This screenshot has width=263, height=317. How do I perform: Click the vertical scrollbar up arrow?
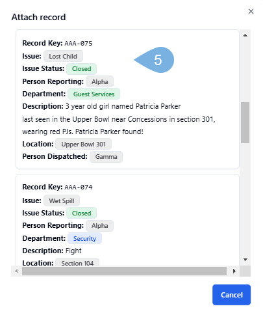pos(245,35)
